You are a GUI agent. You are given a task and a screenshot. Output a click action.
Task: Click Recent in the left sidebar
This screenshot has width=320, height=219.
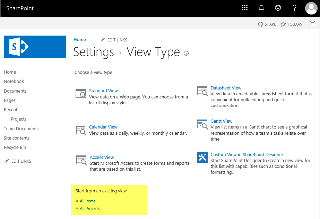click(x=11, y=109)
